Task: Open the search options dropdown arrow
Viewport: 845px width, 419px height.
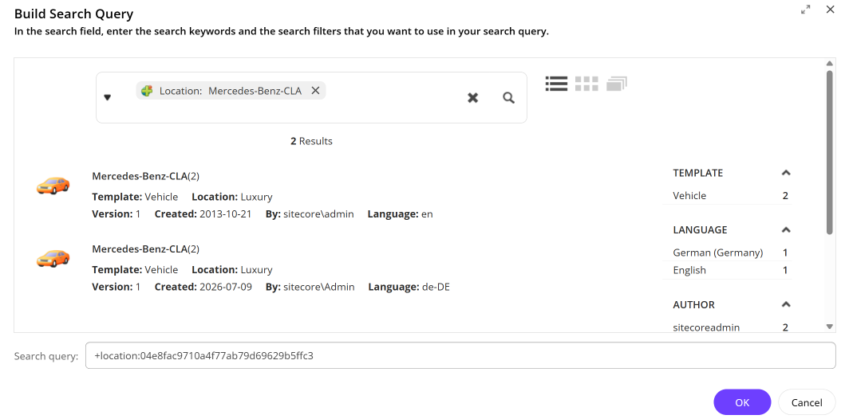Action: pyautogui.click(x=107, y=97)
